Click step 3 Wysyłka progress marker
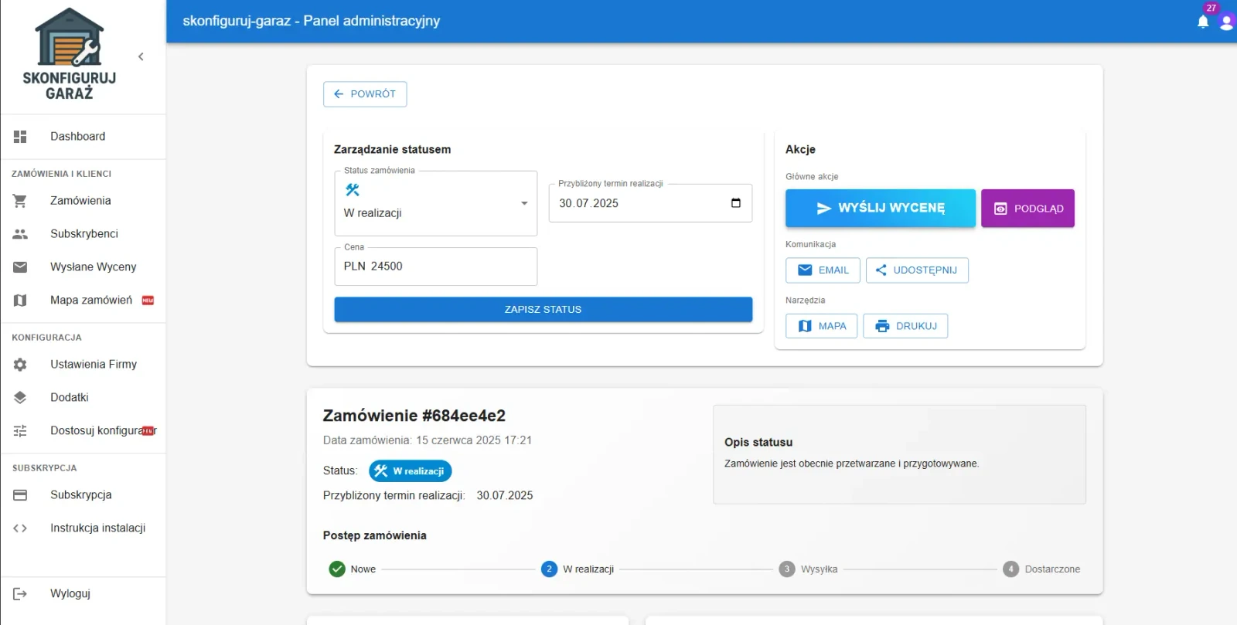Screen dimensions: 1237x625 tap(787, 569)
